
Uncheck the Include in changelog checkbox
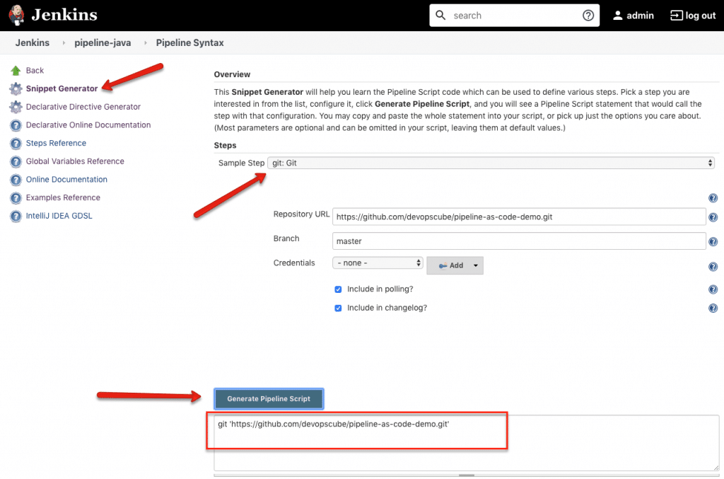[339, 308]
